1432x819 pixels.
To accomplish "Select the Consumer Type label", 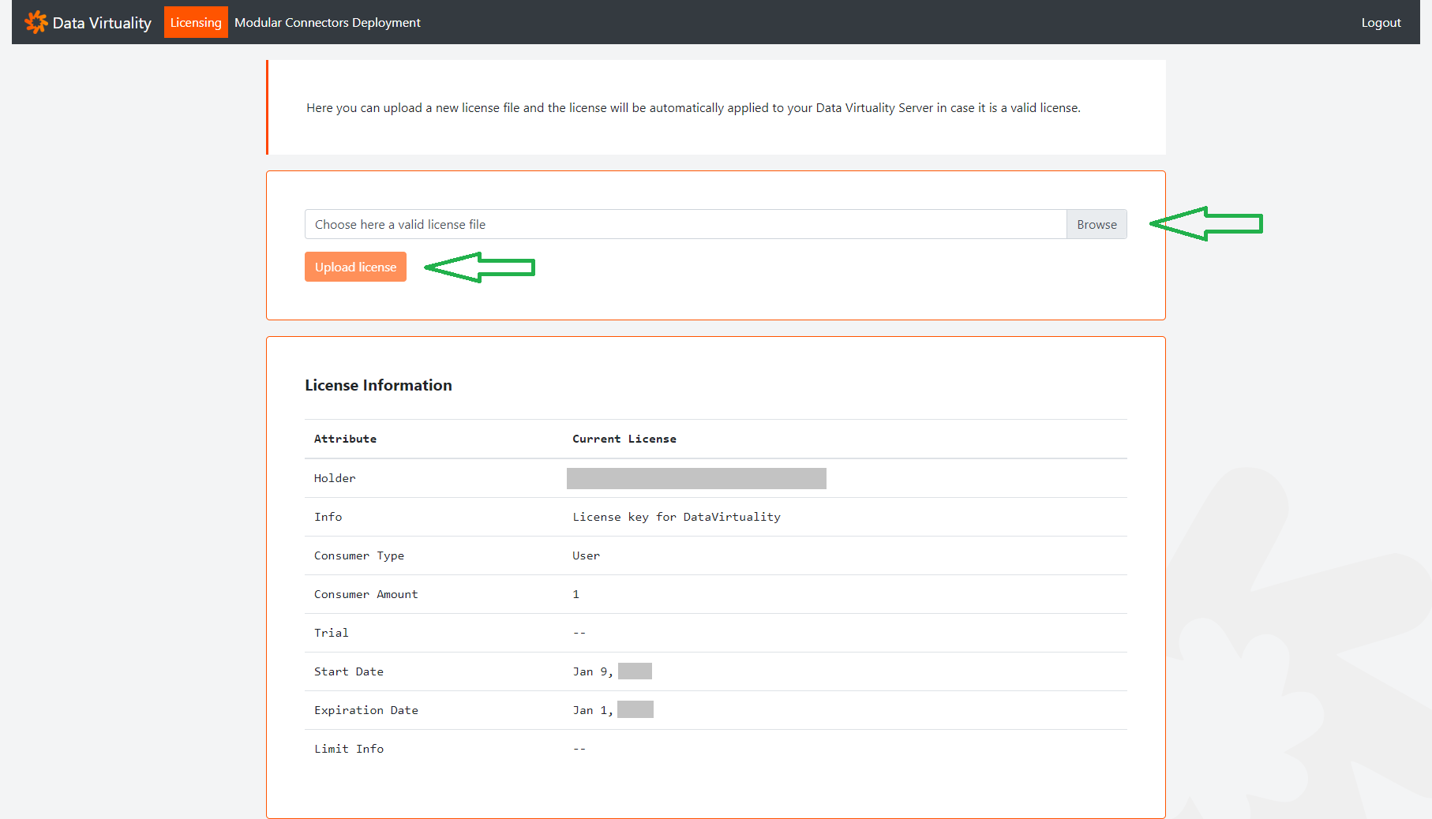I will tap(359, 555).
